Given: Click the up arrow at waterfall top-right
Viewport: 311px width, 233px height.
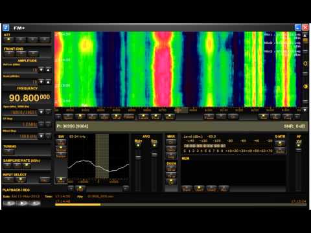Looking at the screenshot, I should (x=305, y=35).
